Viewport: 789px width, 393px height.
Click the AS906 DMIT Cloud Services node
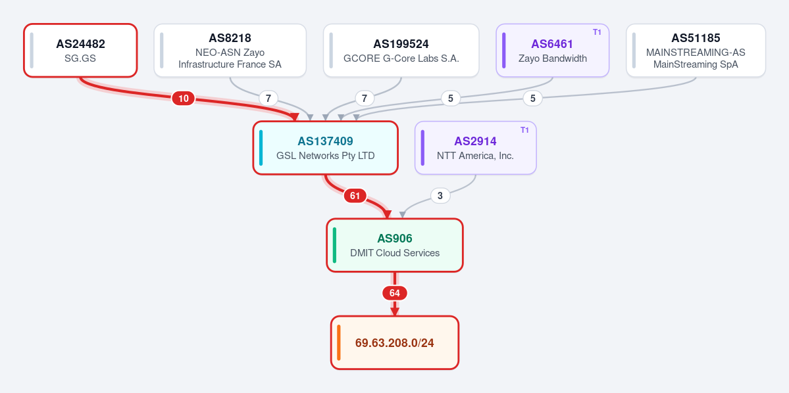coord(395,245)
